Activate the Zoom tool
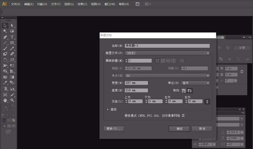The image size is (253, 149). click(x=12, y=100)
